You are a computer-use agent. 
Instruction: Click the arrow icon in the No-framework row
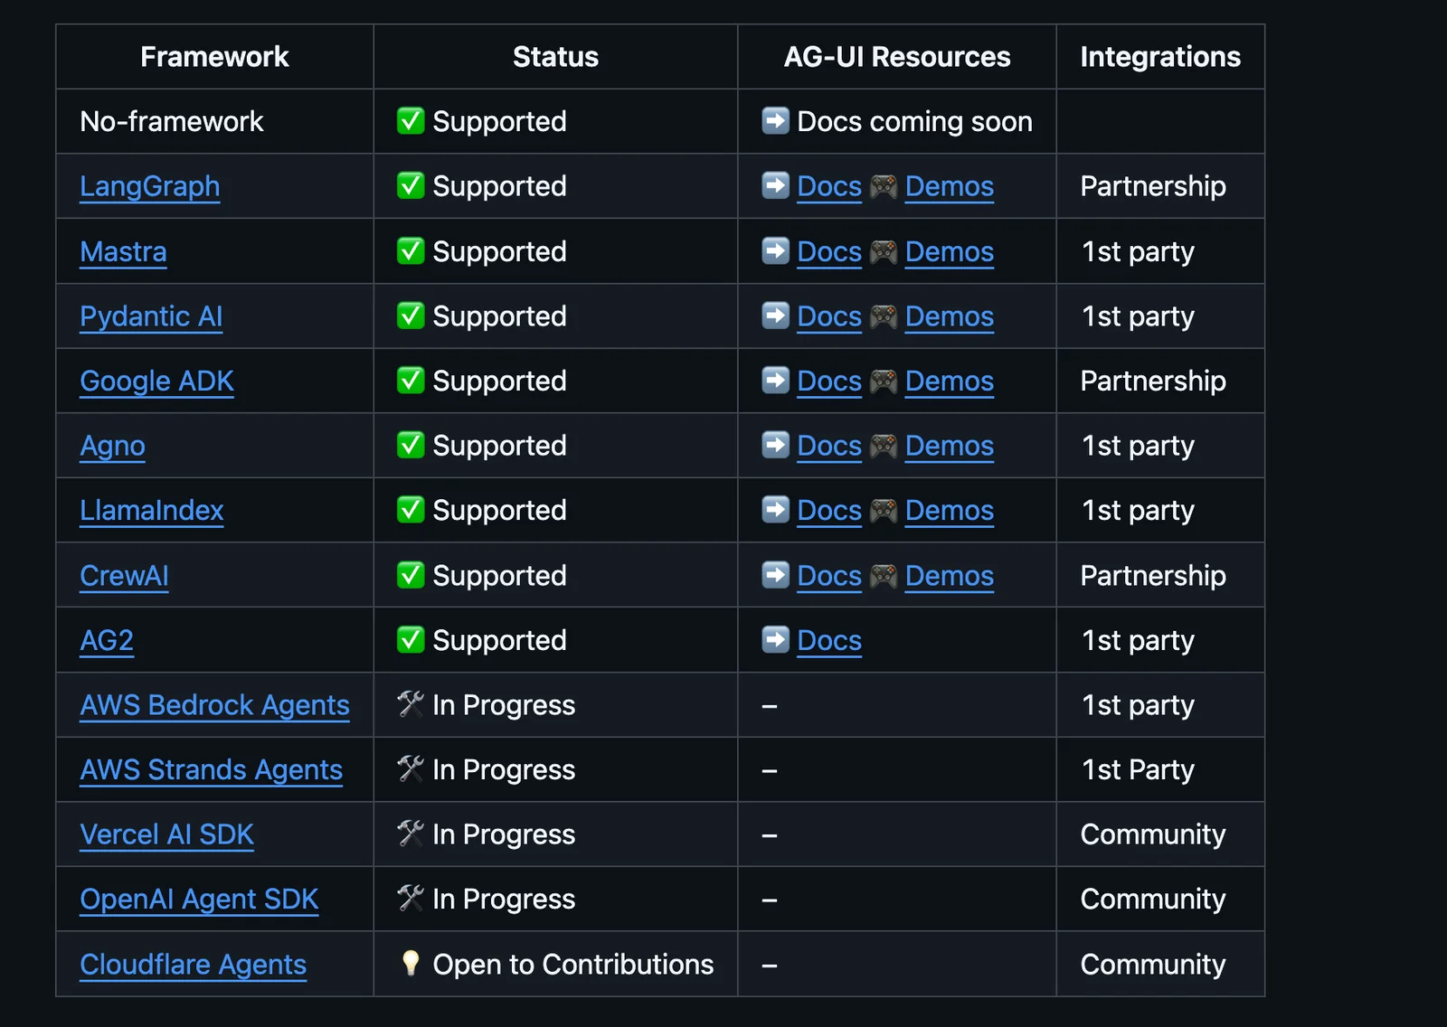click(x=775, y=120)
